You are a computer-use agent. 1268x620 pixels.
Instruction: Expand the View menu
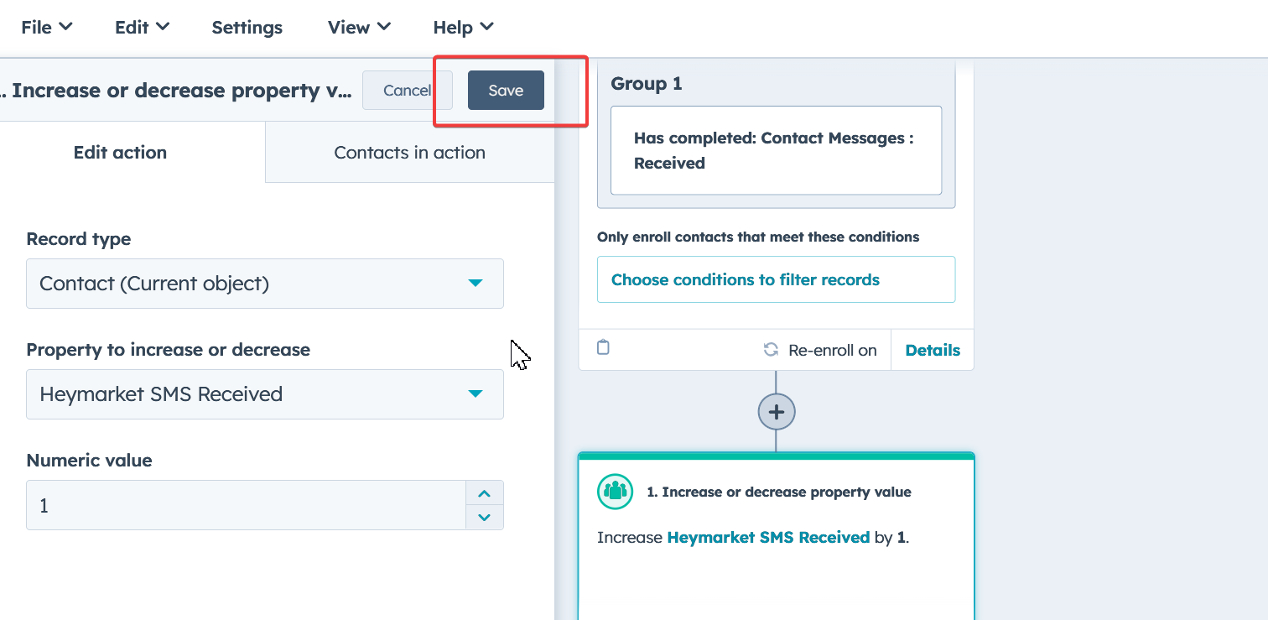tap(359, 27)
